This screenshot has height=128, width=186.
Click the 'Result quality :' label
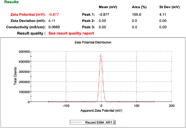31,33
